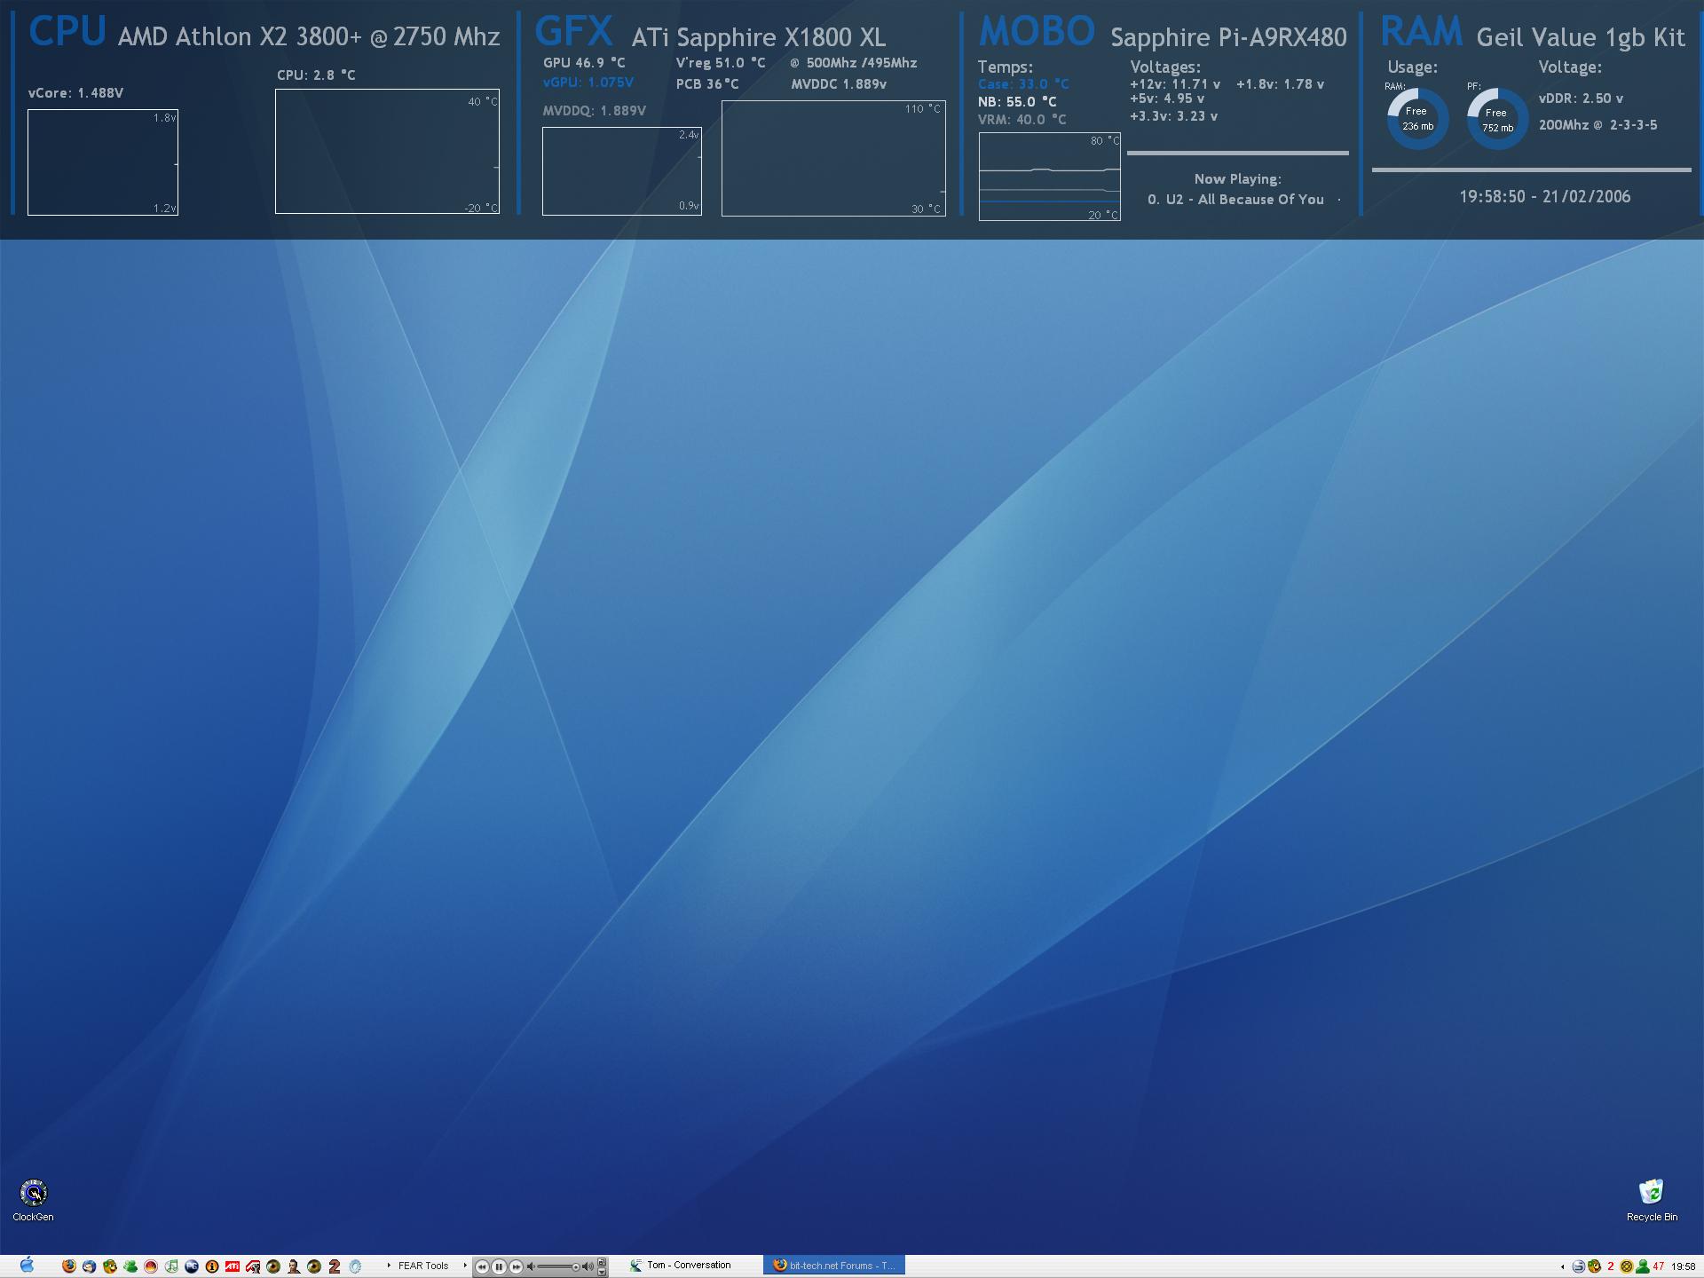The height and width of the screenshot is (1278, 1704).
Task: Open the orange info 'i' icon
Action: pos(212,1266)
